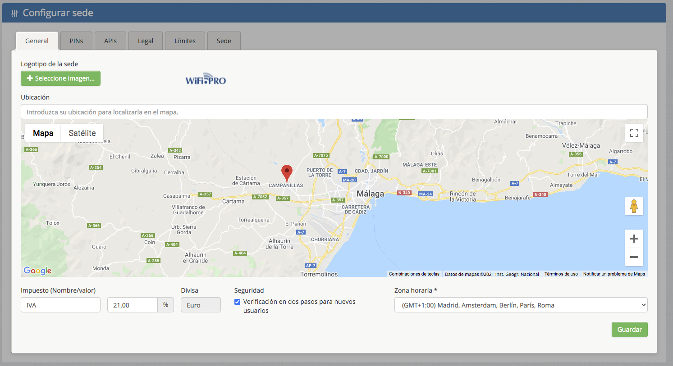Click the red location marker pin

tap(287, 173)
